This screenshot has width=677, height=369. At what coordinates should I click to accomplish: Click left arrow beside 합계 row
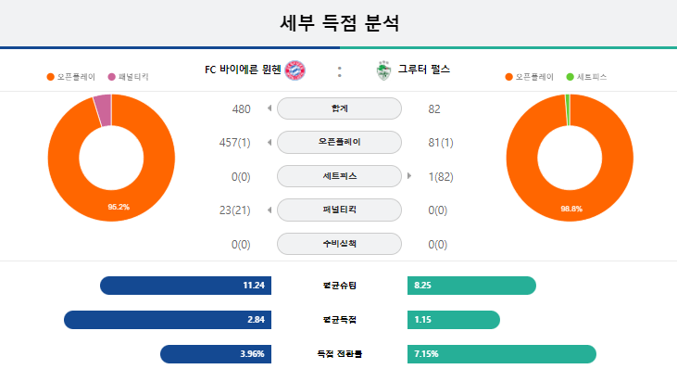tap(270, 108)
